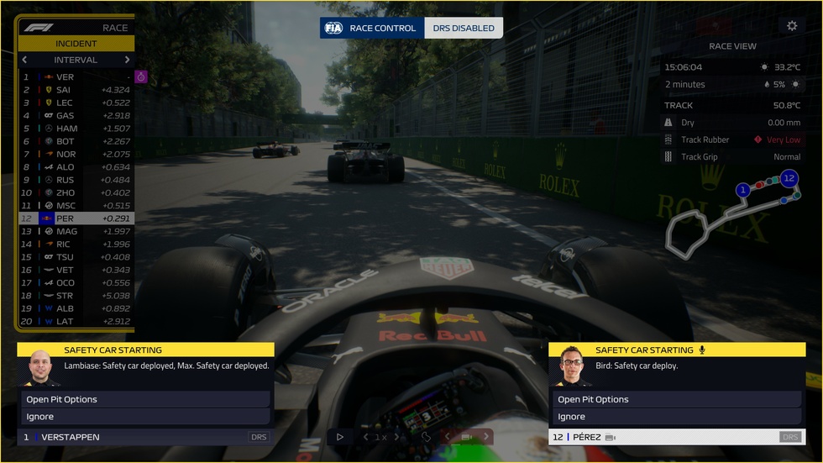The width and height of the screenshot is (823, 463).
Task: Click Bird's engineer portrait
Action: click(571, 366)
